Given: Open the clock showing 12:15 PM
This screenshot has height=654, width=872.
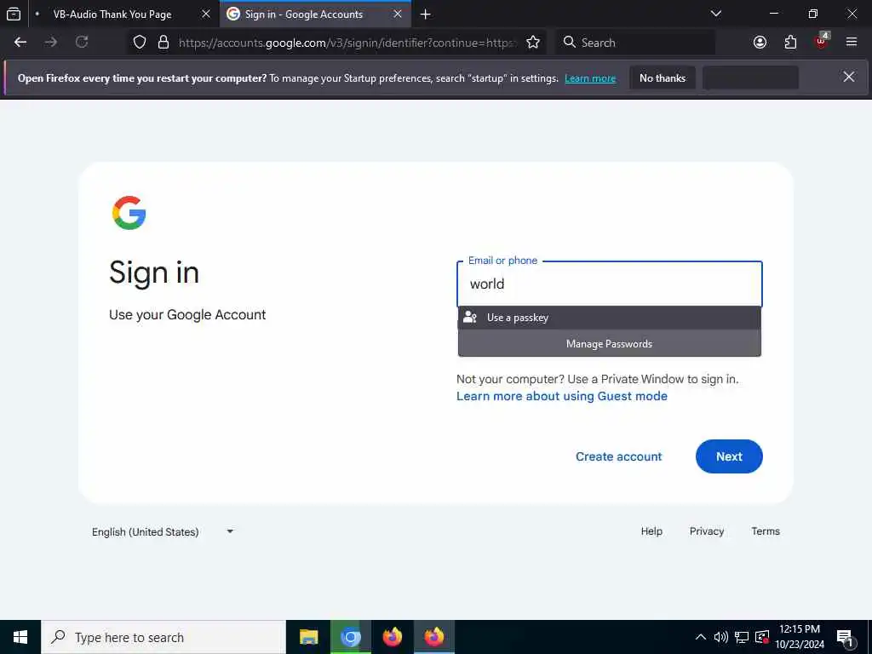Looking at the screenshot, I should 800,637.
